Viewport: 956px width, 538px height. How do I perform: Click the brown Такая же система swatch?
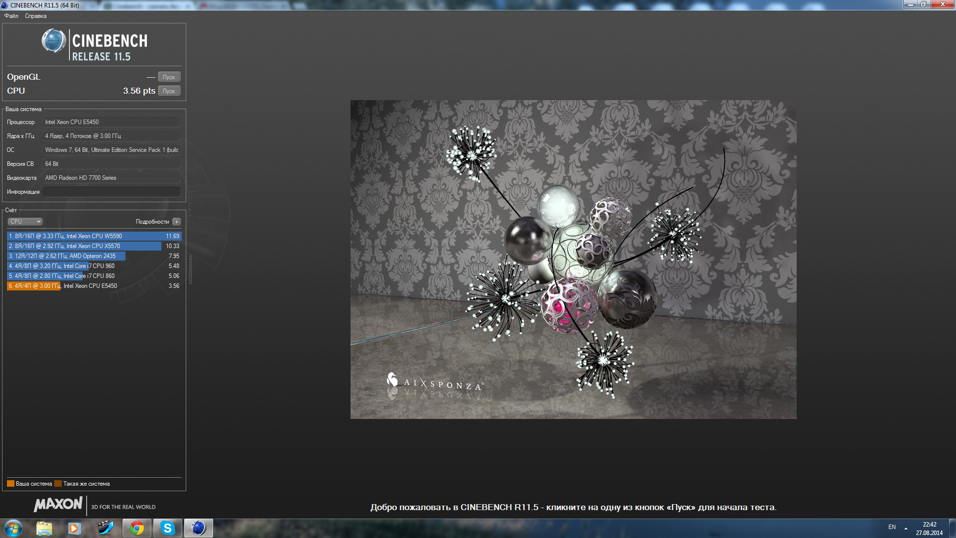pyautogui.click(x=58, y=484)
